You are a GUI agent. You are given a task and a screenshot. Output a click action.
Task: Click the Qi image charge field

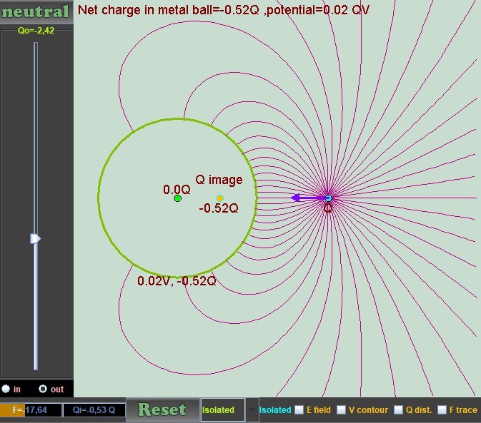tap(94, 410)
